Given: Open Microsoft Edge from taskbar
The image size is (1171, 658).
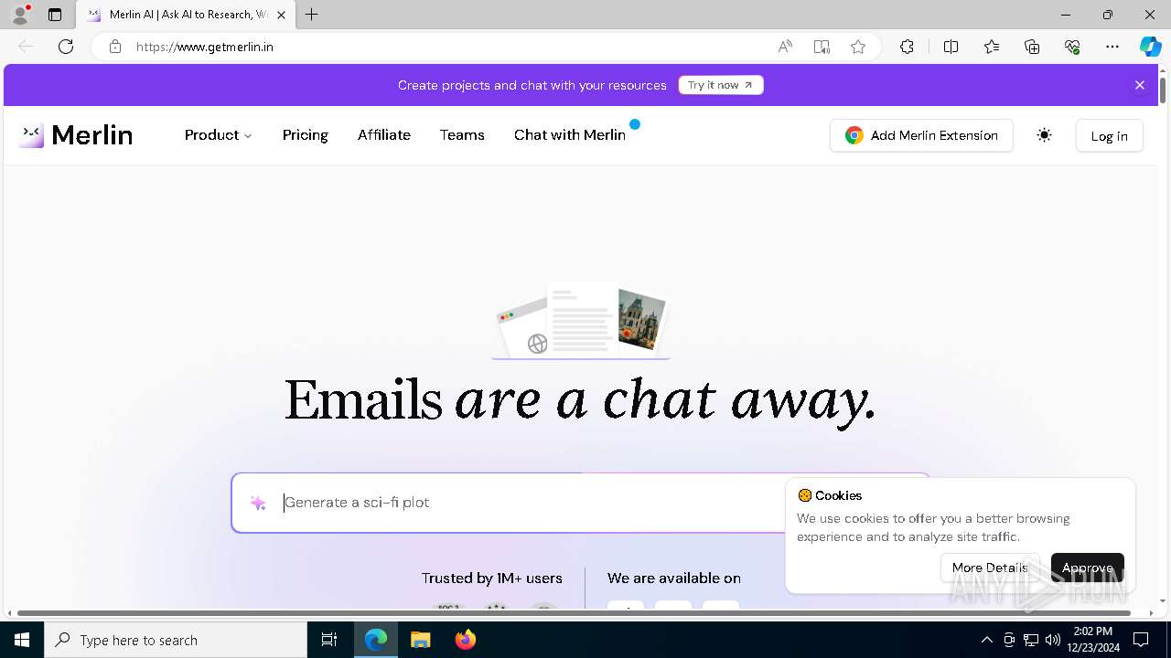Looking at the screenshot, I should pos(376,640).
